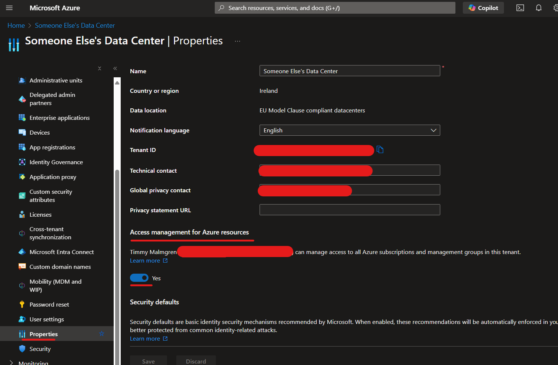Select Properties menu item
The image size is (558, 365).
(x=57, y=334)
